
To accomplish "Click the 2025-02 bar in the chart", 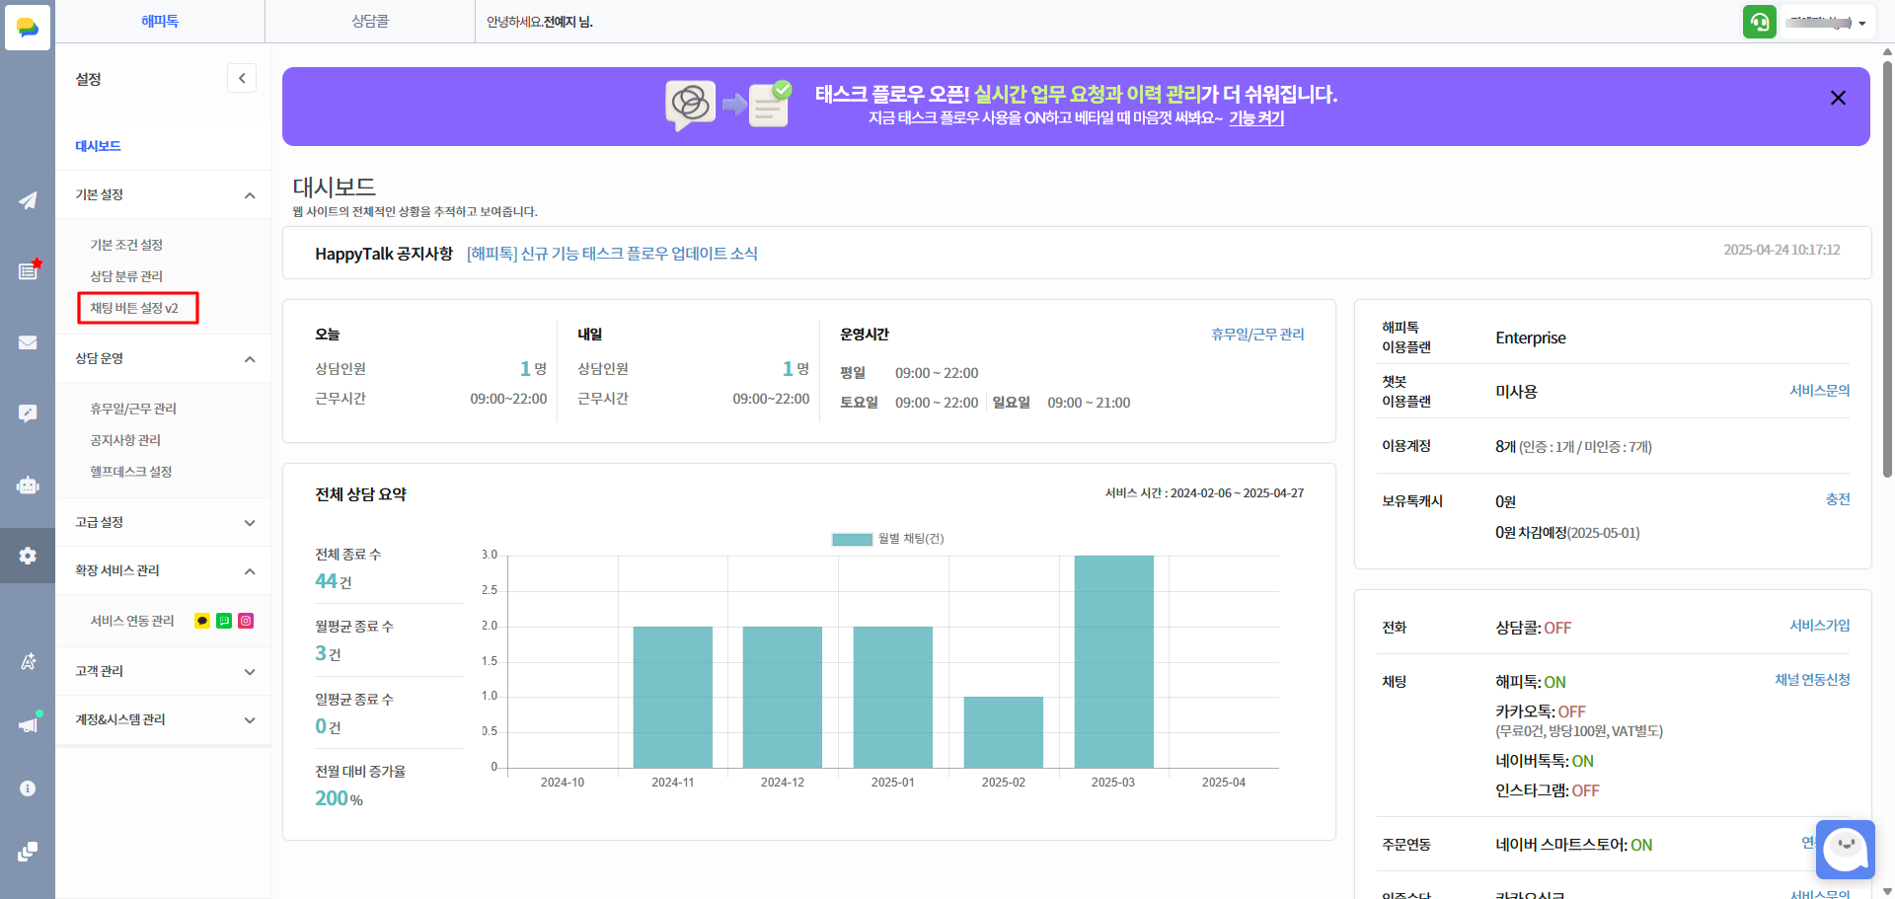I will (1003, 732).
